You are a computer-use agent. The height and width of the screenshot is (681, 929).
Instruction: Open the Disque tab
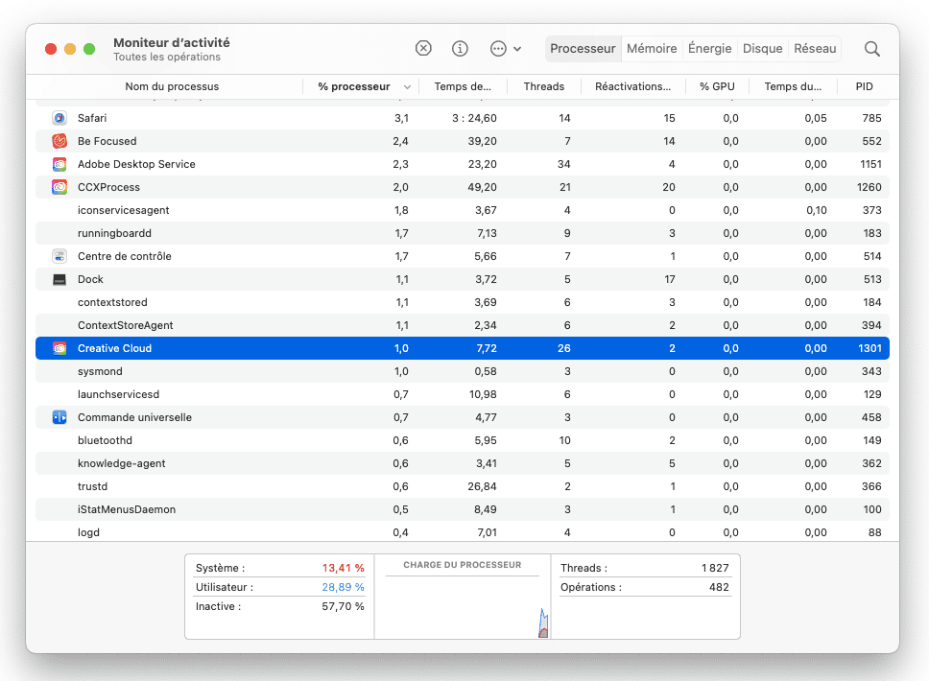point(762,48)
